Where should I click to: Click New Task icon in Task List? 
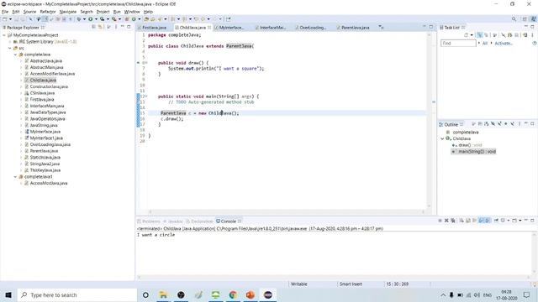[466, 35]
